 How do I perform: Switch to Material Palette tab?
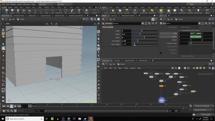click(129, 61)
